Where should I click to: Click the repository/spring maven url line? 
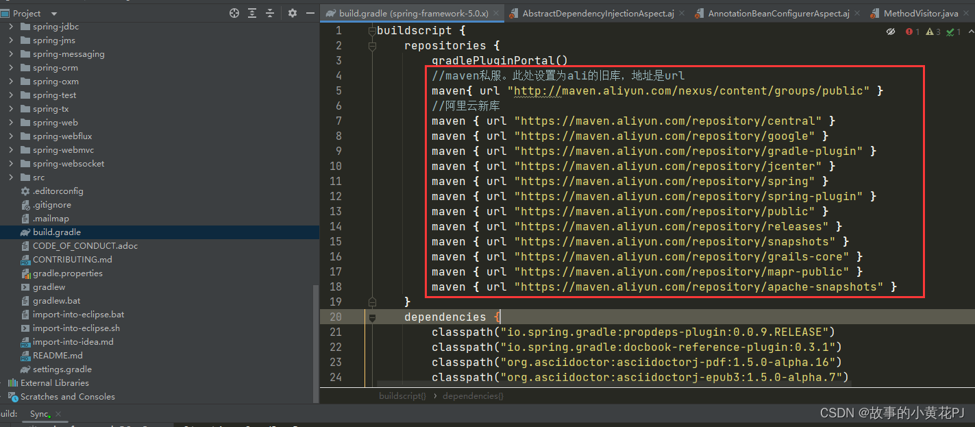tap(630, 182)
